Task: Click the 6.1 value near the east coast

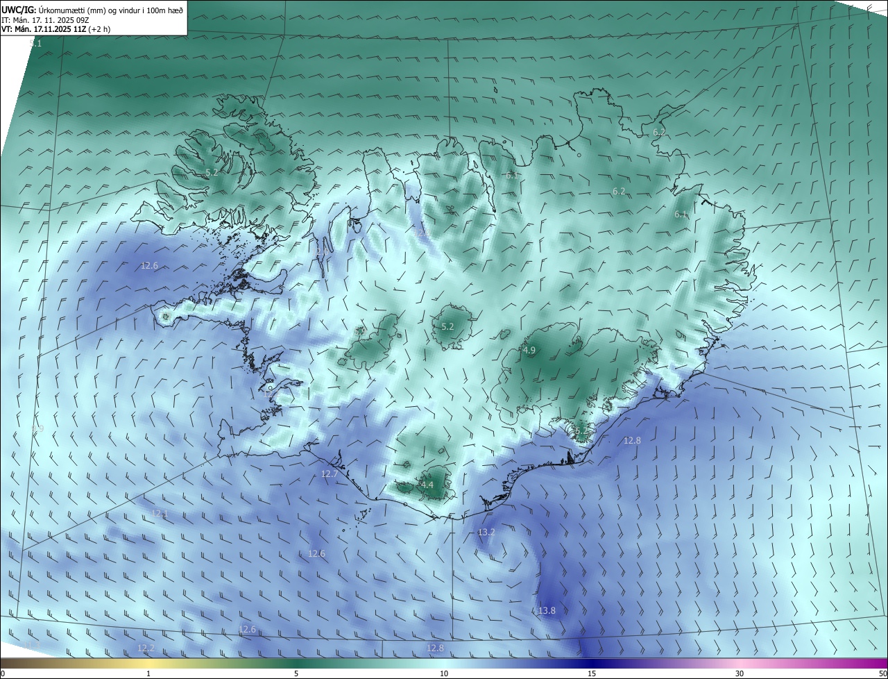Action: (x=681, y=215)
